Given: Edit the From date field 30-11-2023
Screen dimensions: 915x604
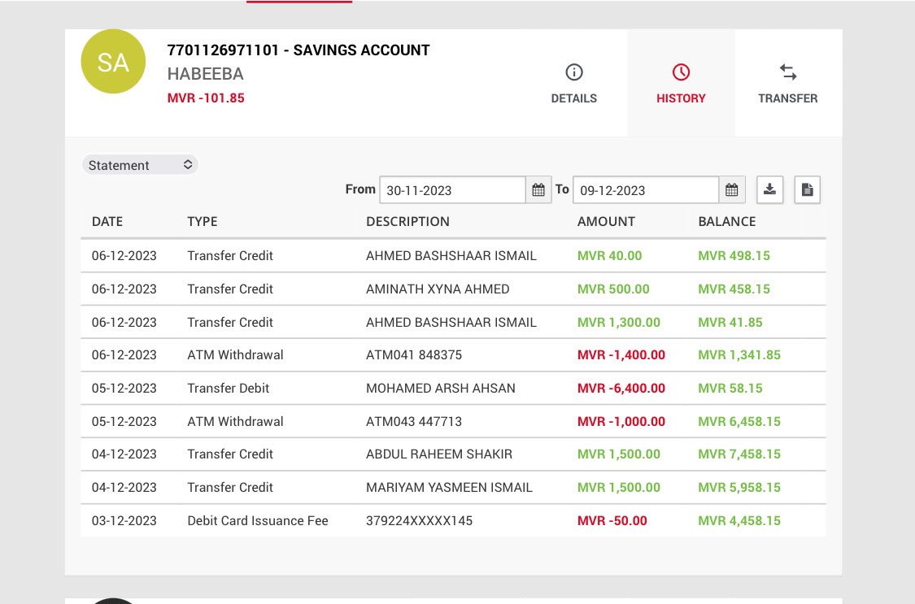Looking at the screenshot, I should pos(453,190).
